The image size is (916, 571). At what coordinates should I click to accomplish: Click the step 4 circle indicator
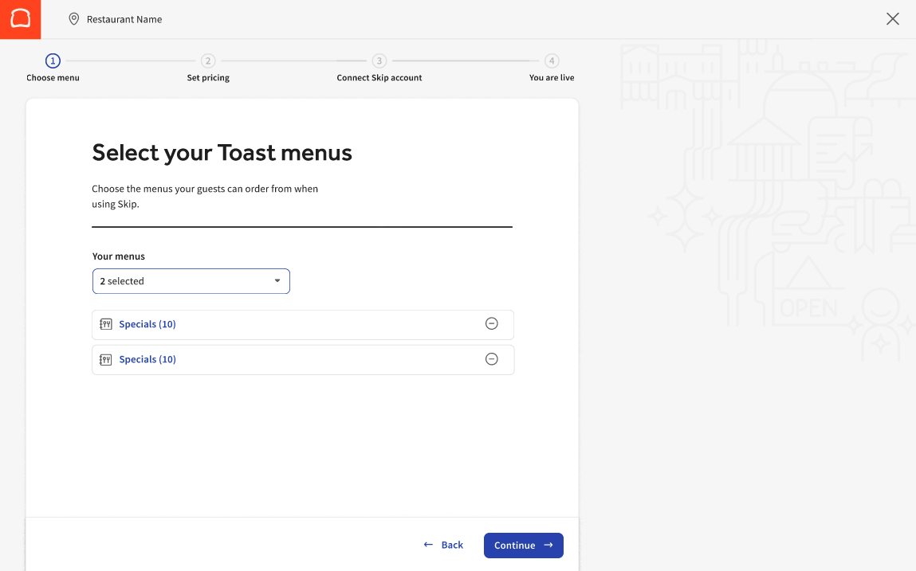[x=552, y=61]
